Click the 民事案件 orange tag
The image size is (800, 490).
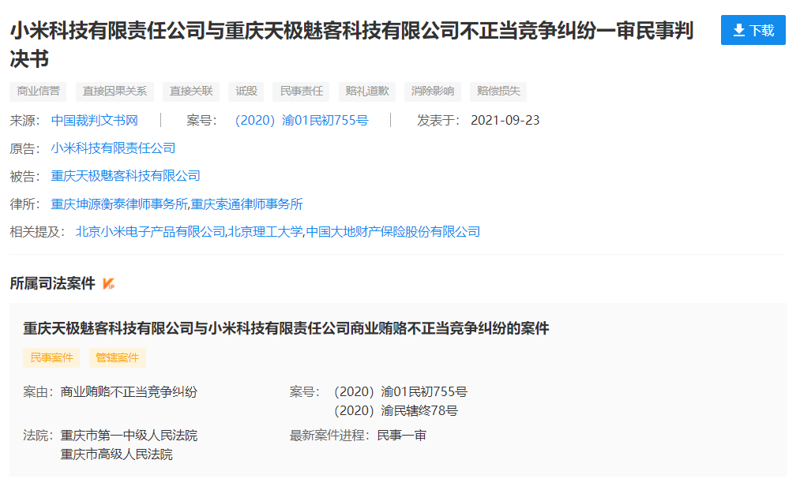click(51, 358)
